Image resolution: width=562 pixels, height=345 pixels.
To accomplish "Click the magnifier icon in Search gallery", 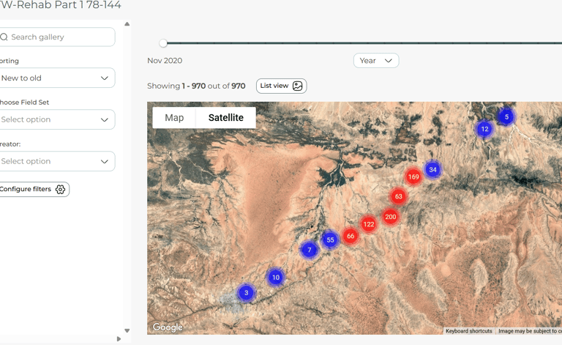I will pos(4,37).
